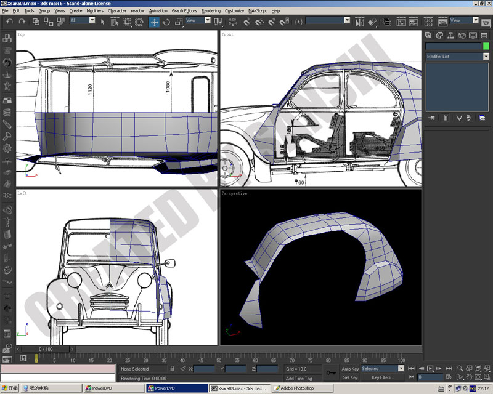Select the Move tool in toolbar
Screen dimensions: 493x394
(x=154, y=22)
